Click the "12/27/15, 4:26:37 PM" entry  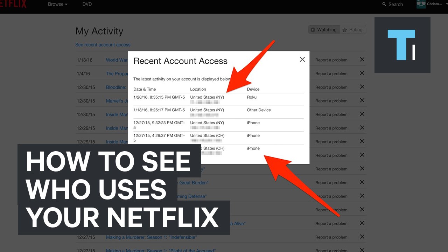(159, 138)
